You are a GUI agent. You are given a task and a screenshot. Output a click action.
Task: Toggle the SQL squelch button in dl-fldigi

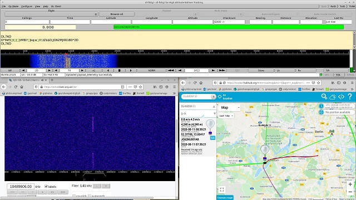pos(339,74)
